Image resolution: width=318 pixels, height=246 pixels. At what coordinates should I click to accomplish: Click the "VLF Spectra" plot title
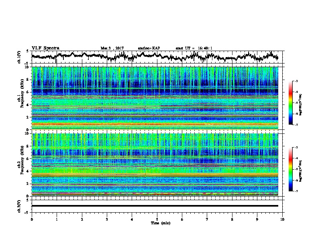click(x=45, y=48)
